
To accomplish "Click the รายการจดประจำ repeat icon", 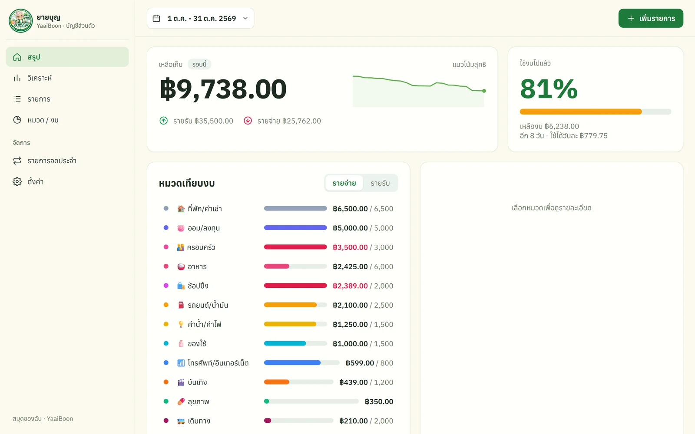I will 17,161.
